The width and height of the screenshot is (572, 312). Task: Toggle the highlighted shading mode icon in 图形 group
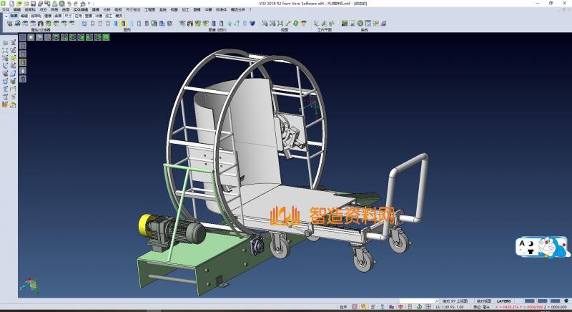123,24
